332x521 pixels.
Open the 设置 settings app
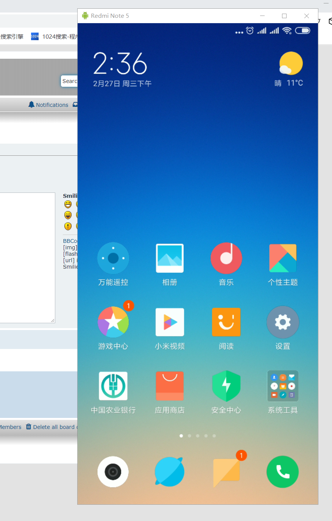[283, 322]
